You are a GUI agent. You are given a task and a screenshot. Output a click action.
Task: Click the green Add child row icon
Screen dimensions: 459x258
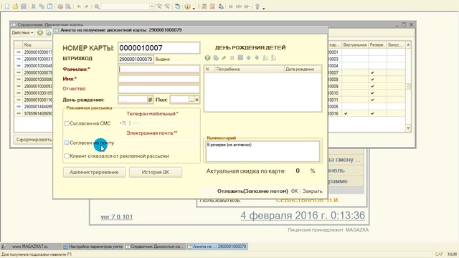207,58
